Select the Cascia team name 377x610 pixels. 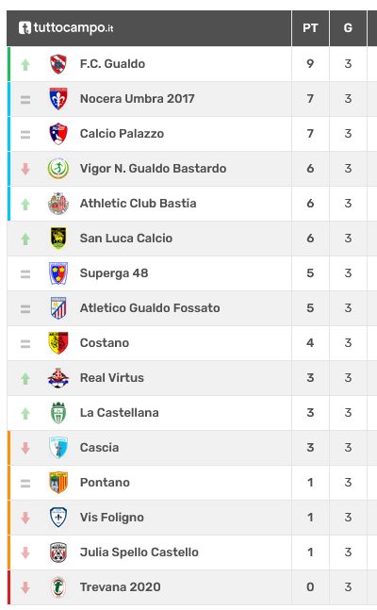(99, 448)
